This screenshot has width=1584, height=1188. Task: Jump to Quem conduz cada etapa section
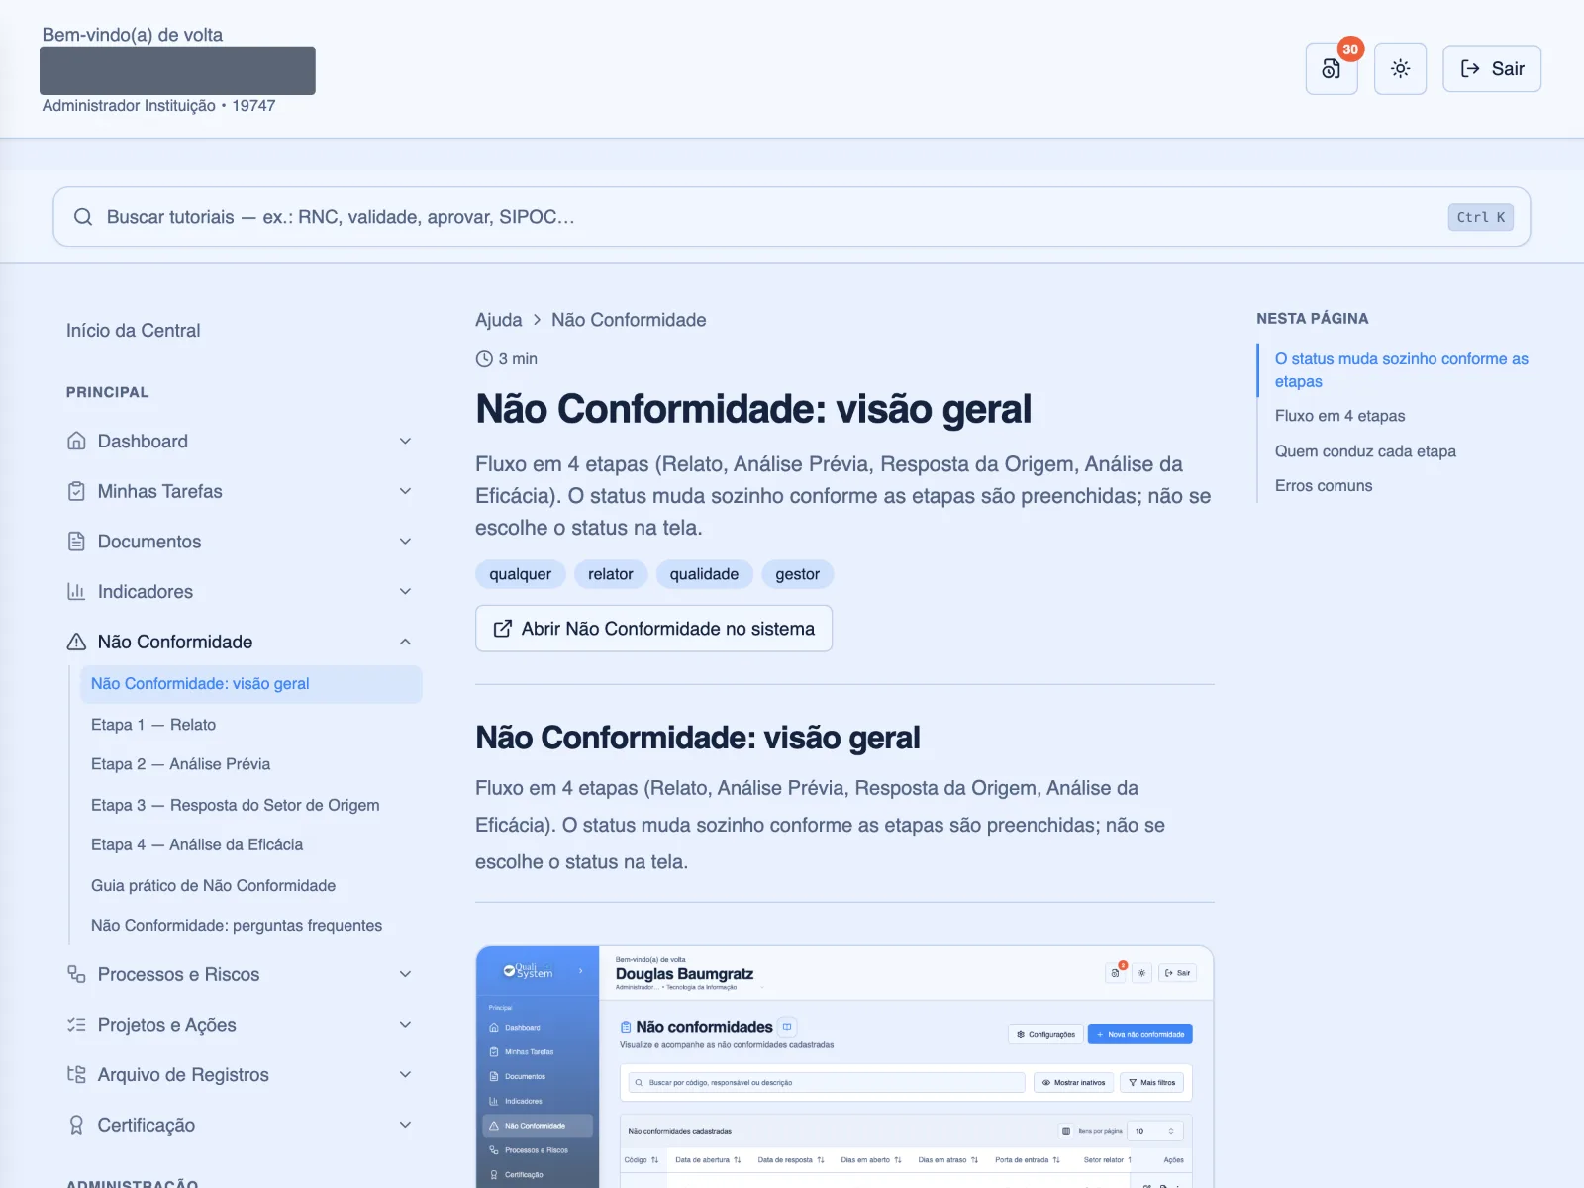(1365, 451)
